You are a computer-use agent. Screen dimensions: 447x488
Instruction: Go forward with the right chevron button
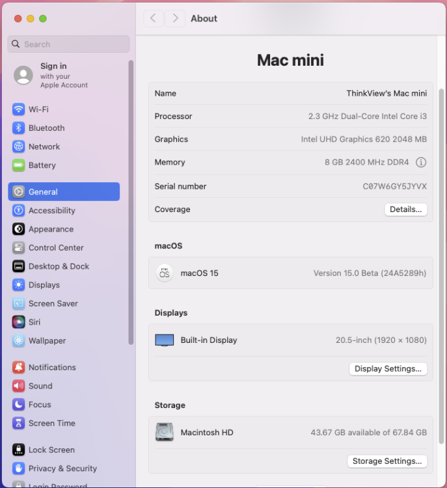(175, 18)
